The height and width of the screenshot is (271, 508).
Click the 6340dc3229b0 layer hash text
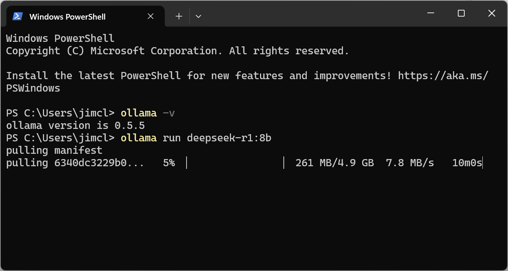[98, 162]
